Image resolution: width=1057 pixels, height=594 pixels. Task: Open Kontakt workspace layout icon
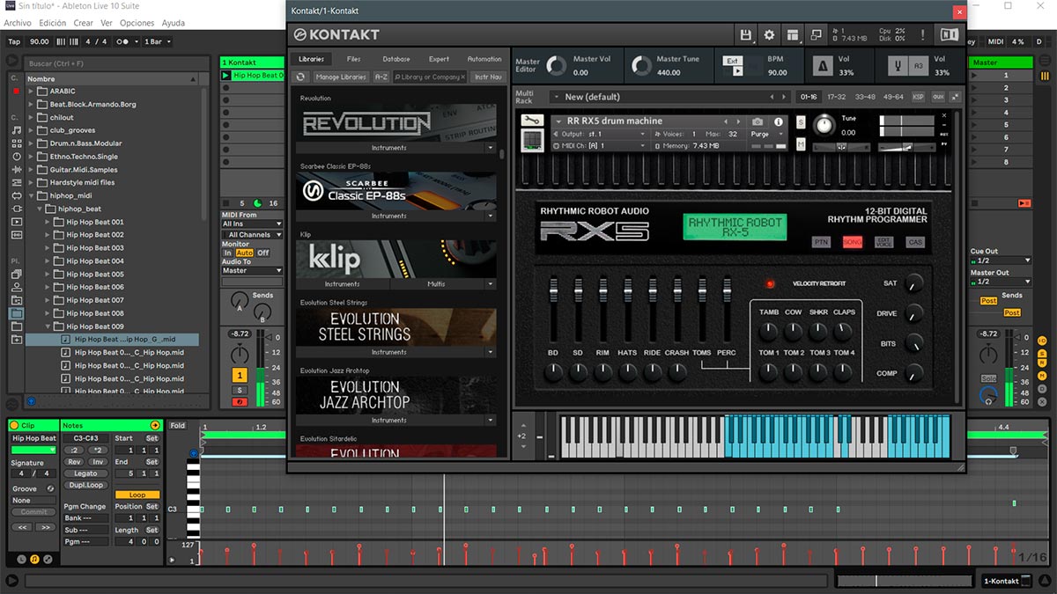(793, 34)
